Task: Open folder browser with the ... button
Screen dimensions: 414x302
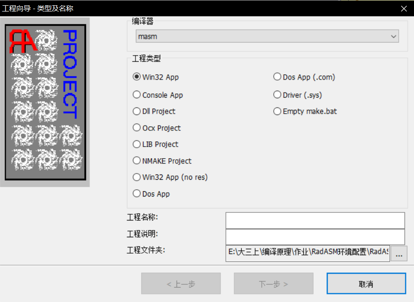Action: pos(398,254)
